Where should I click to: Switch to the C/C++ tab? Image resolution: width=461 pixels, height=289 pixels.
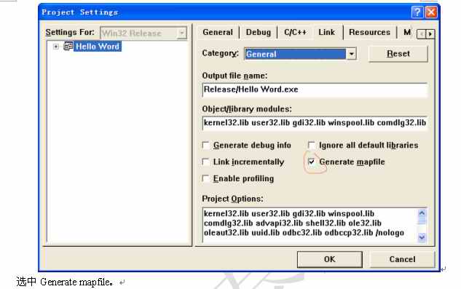[295, 32]
